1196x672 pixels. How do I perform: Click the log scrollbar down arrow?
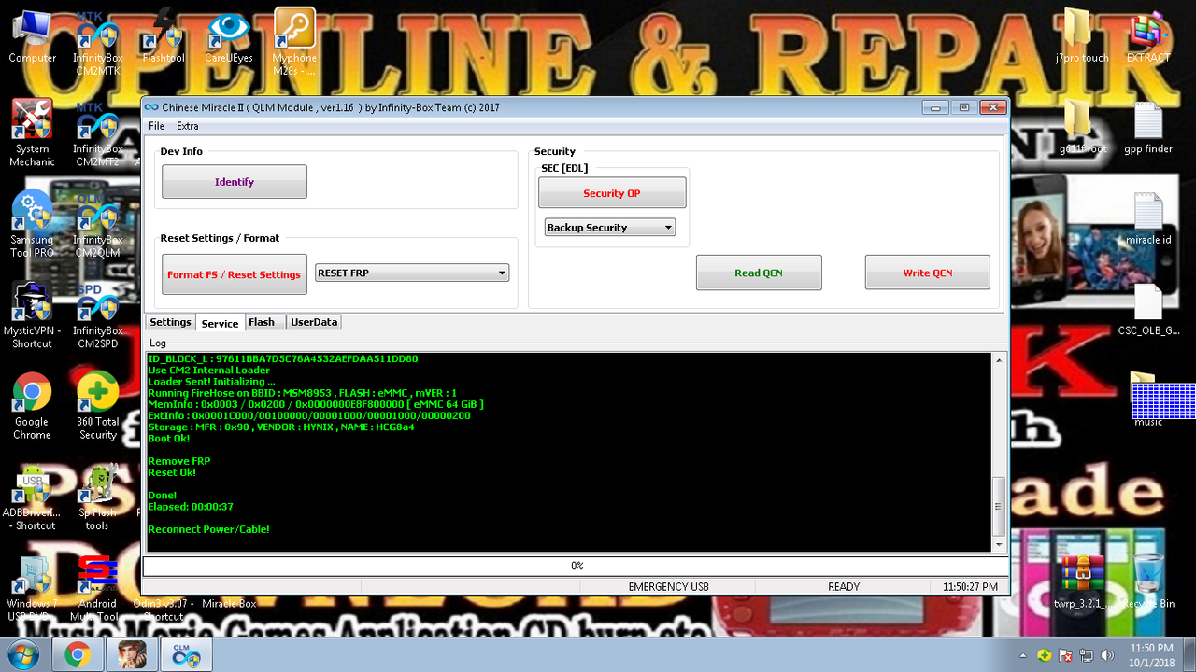click(x=999, y=545)
